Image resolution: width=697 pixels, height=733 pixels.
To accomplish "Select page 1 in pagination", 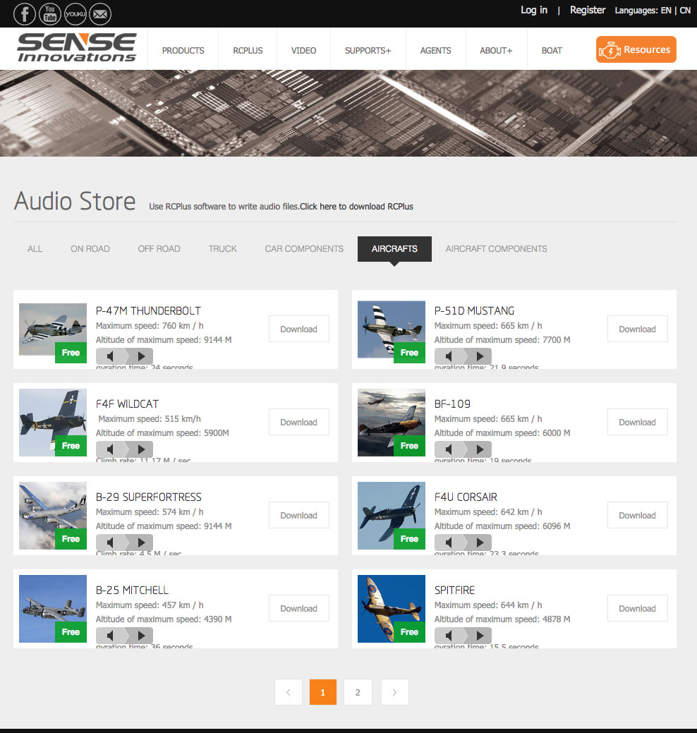I will pos(323,692).
